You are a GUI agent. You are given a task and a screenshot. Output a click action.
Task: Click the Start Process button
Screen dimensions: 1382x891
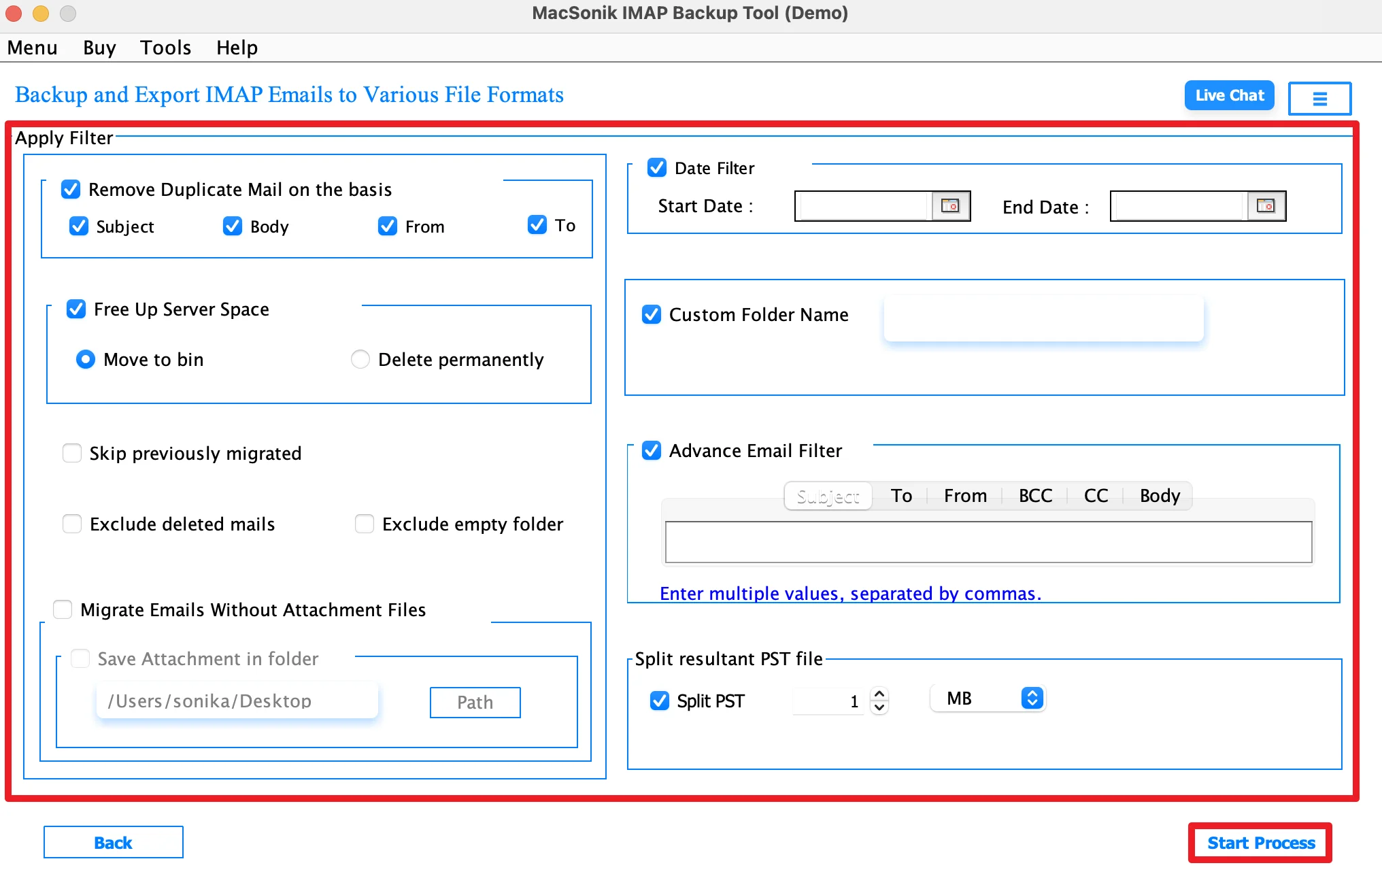tap(1261, 843)
